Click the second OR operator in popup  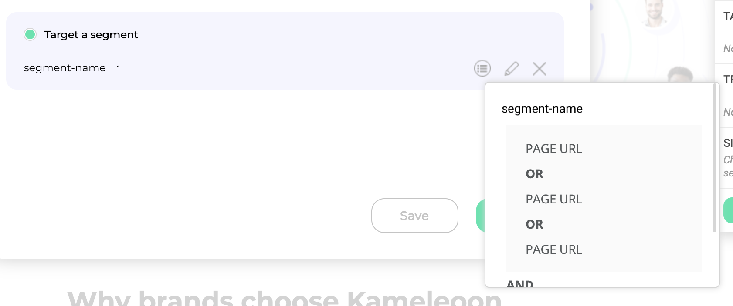535,224
